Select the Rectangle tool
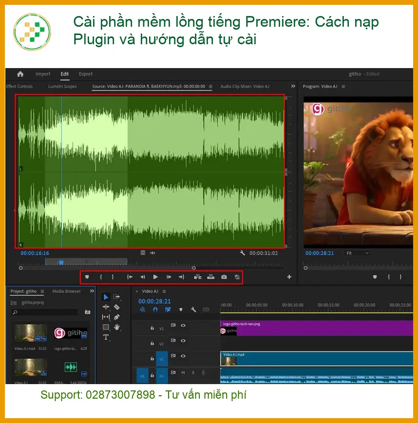Screen dimensions: 418x423 (106, 327)
